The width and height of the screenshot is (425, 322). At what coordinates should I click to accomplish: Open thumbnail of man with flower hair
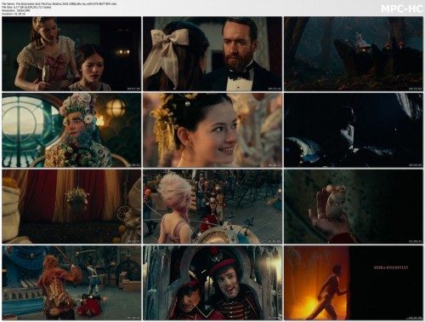pos(71,130)
